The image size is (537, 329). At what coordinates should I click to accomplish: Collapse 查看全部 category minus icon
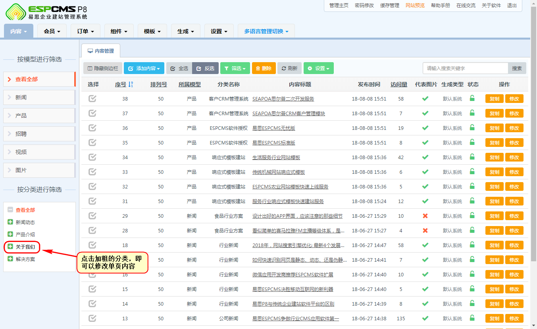coord(10,210)
